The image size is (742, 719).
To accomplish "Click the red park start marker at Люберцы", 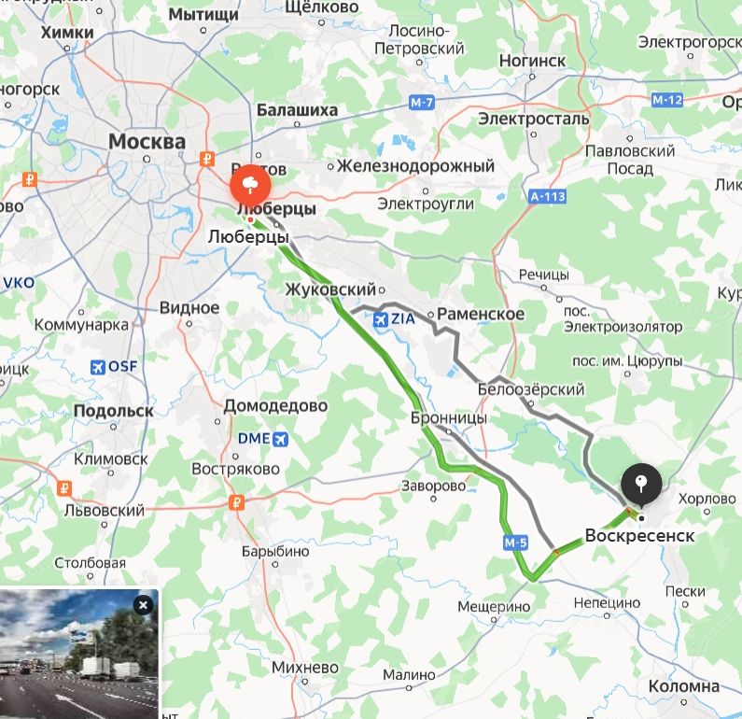I will pyautogui.click(x=250, y=186).
